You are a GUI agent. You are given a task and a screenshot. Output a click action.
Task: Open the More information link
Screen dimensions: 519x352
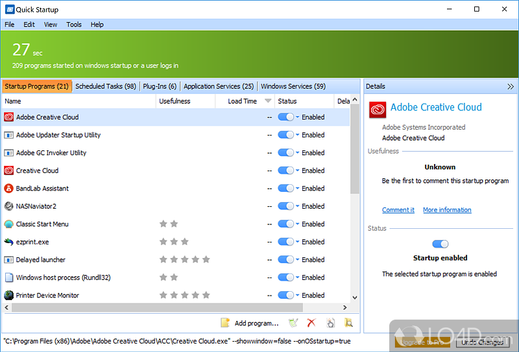coord(447,210)
